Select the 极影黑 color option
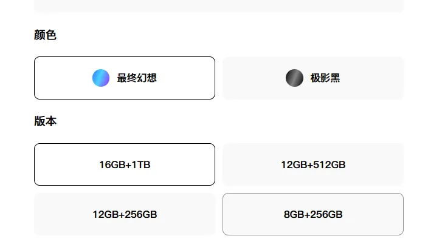The width and height of the screenshot is (428, 250). pos(313,78)
